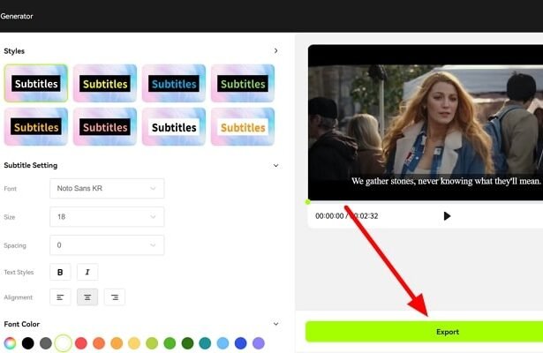Toggle bold text style

coord(60,272)
